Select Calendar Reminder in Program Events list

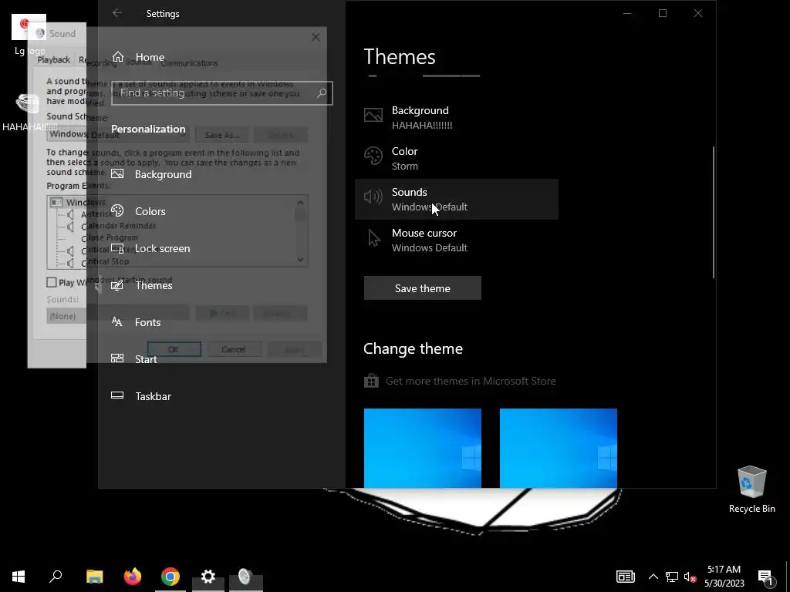(x=118, y=226)
